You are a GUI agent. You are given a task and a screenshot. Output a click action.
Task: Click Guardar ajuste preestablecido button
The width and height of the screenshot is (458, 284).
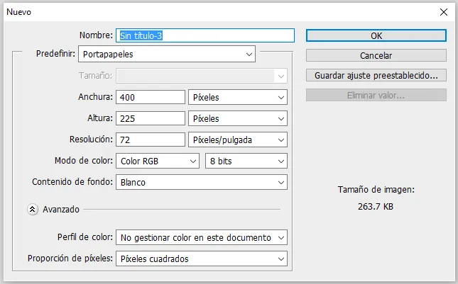pyautogui.click(x=376, y=75)
